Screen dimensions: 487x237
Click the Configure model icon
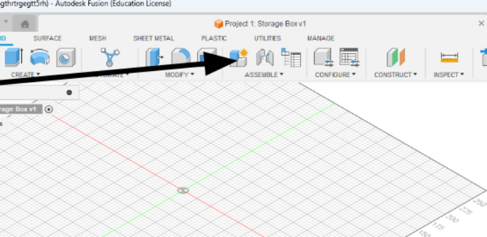pyautogui.click(x=323, y=57)
